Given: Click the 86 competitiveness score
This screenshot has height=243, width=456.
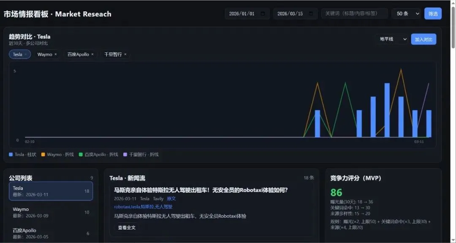Looking at the screenshot, I should point(336,192).
